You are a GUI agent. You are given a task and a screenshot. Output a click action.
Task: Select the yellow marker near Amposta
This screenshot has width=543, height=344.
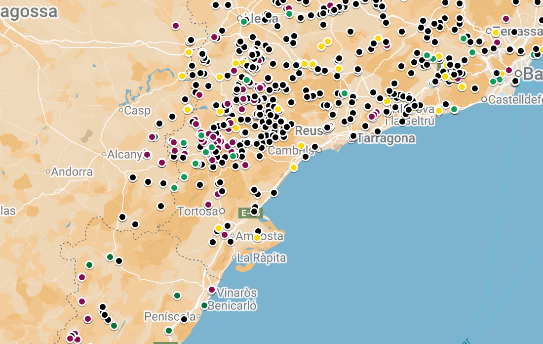coord(256,237)
